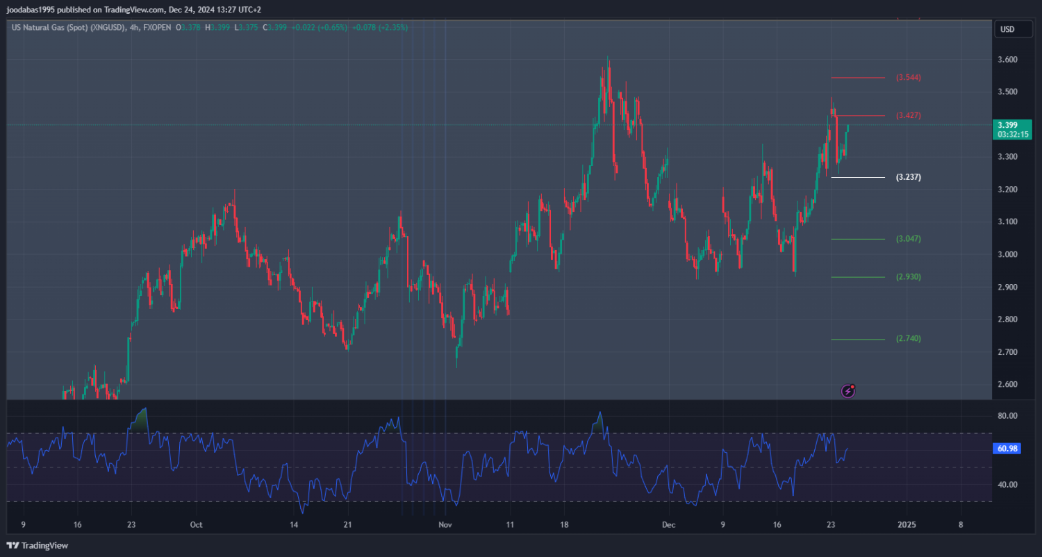Screen dimensions: 1042x557
Task: Click the joodabas1995 author name
Action: pyautogui.click(x=35, y=9)
